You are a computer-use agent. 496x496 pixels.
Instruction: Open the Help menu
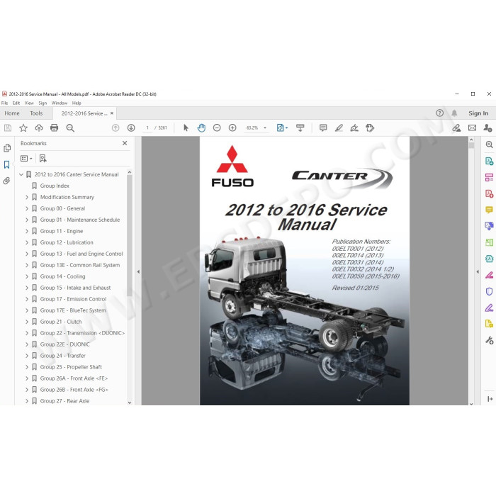[77, 103]
